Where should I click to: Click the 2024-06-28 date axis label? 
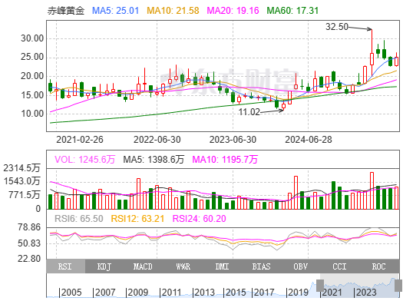coord(309,140)
